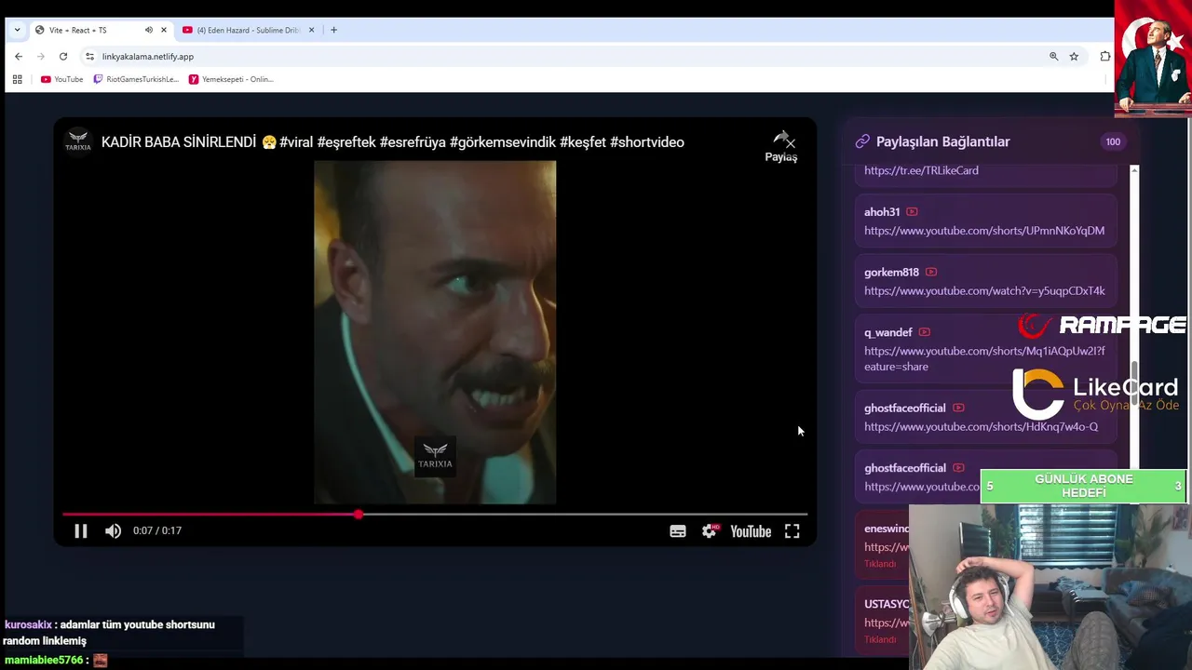Click YouTube icon next to q_wandef

[x=925, y=332]
